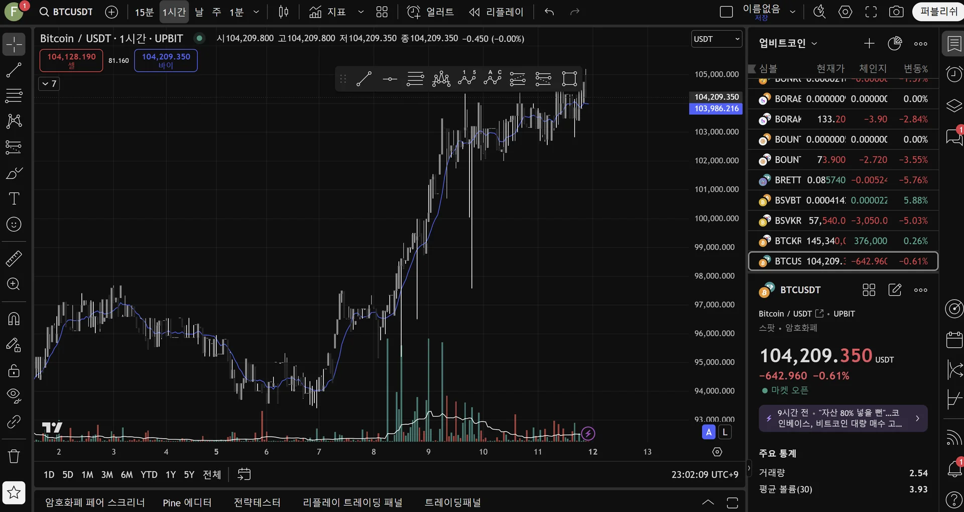Open the USDT currency dropdown
The image size is (964, 512).
point(716,39)
